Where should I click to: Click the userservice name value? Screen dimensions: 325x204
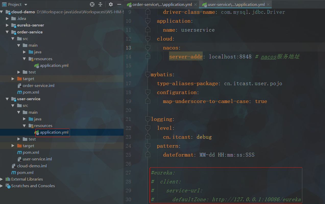[198, 30]
